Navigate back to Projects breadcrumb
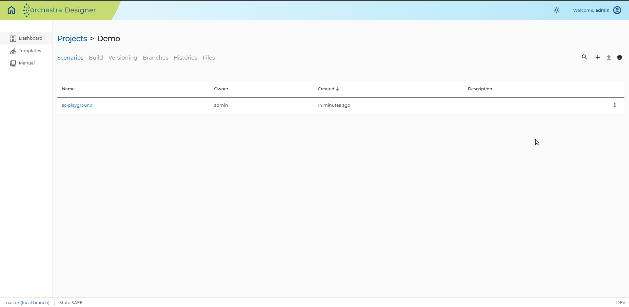 pos(72,39)
